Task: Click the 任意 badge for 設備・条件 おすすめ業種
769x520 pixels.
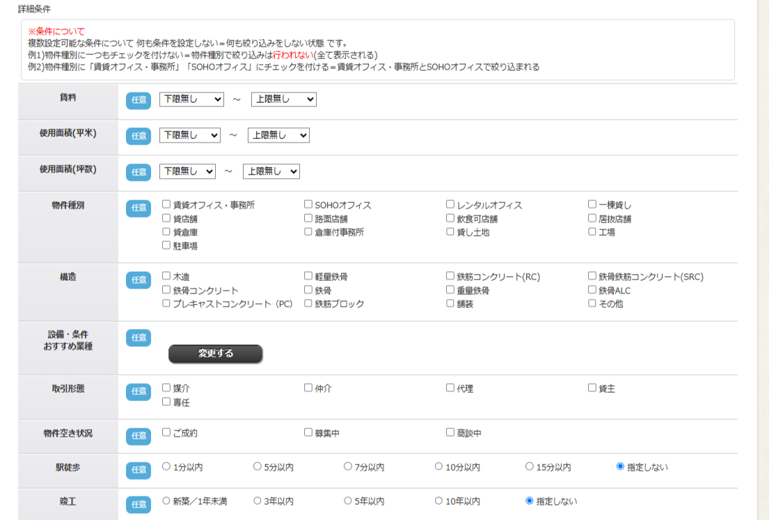Action: [x=138, y=338]
